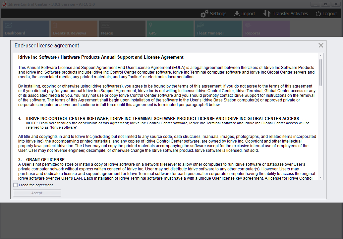Check the 'I read the agreement' checkbox
343x239 pixels.
pos(15,185)
